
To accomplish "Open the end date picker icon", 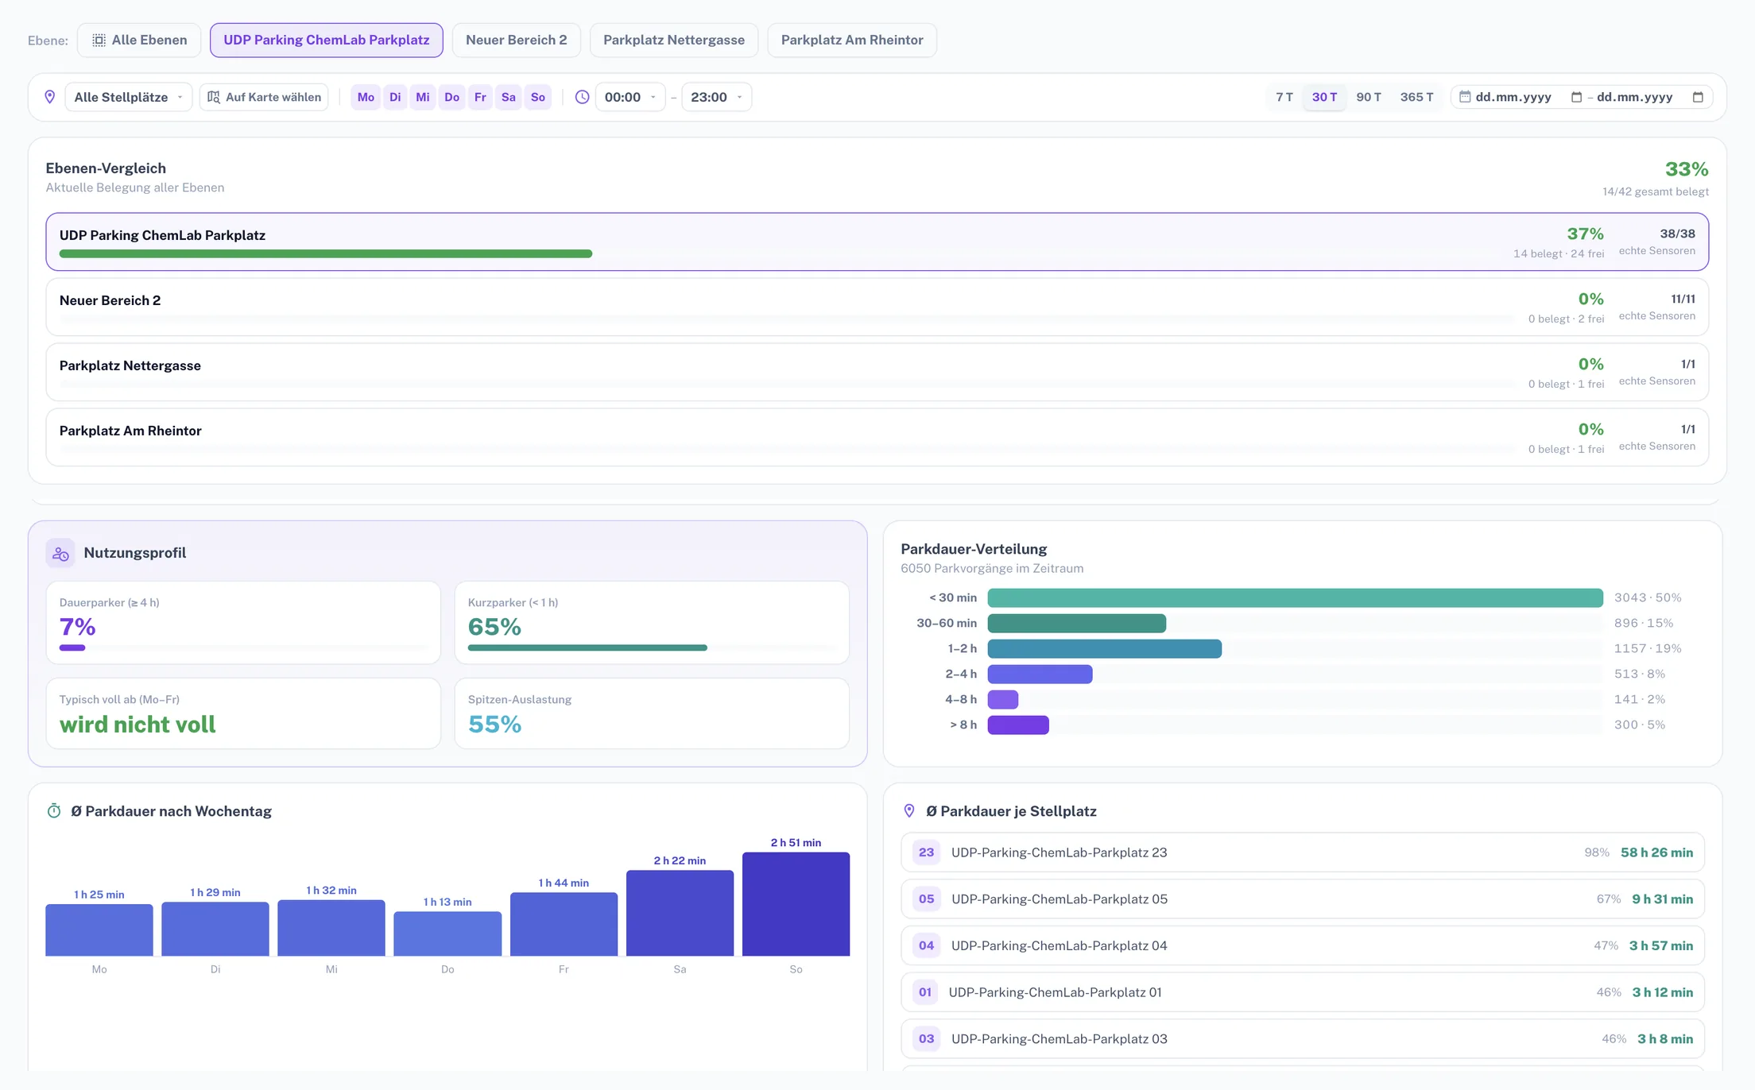I will coord(1698,97).
